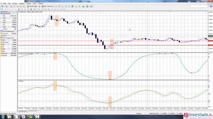The image size is (213, 119).
Task: Open the Strategy Tester icon
Action: click(x=24, y=6)
